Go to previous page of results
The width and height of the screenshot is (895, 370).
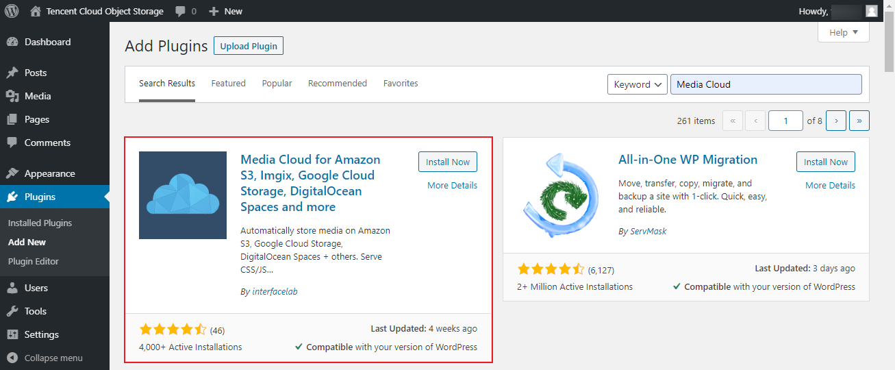pyautogui.click(x=755, y=121)
